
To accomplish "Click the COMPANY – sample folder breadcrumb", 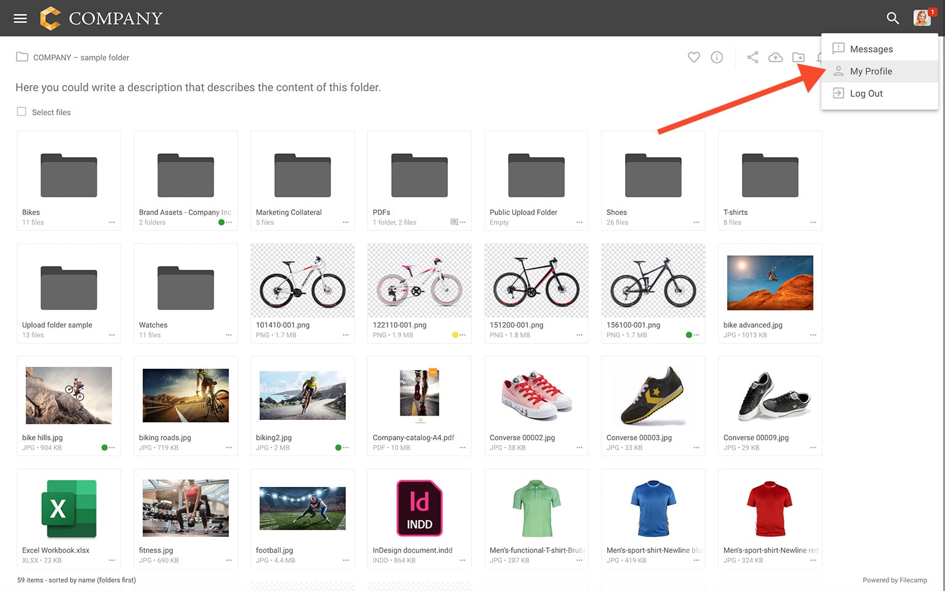I will pos(81,57).
